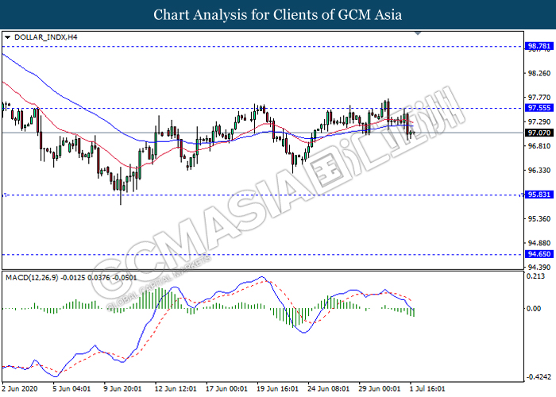This screenshot has height=397, width=556.
Task: Click the 5 Jun 04:01 time label
Action: pos(72,389)
